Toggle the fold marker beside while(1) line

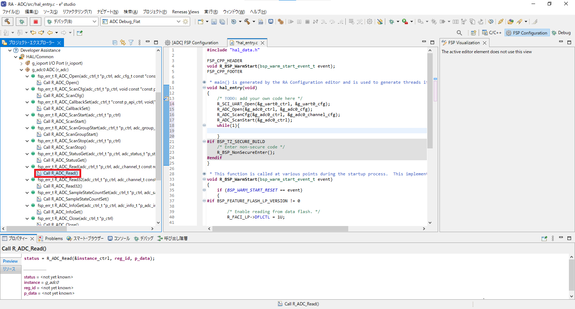[x=204, y=125]
